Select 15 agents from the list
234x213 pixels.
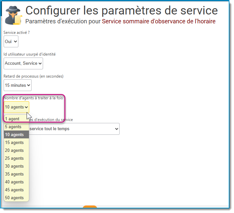point(16,143)
